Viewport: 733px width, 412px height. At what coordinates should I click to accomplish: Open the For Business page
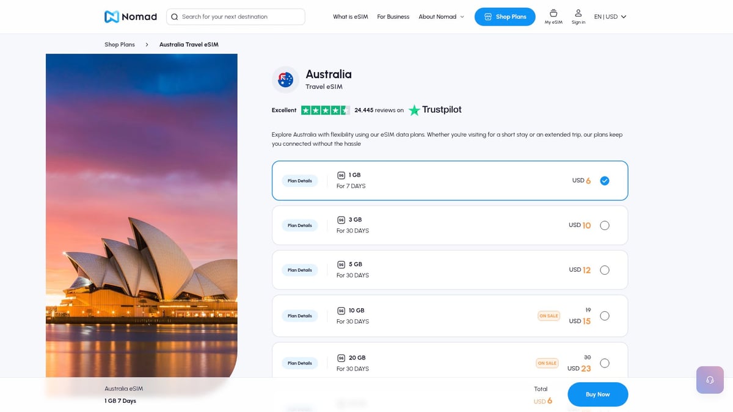coord(393,16)
